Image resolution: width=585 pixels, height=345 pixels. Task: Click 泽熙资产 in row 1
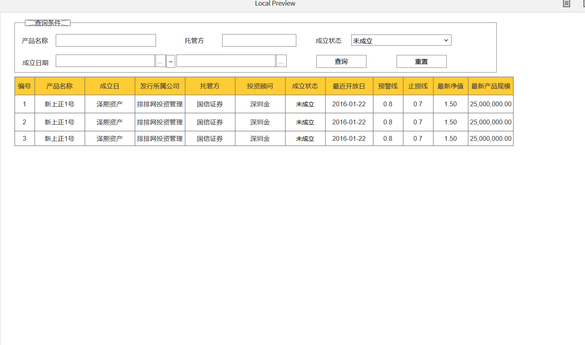point(110,104)
